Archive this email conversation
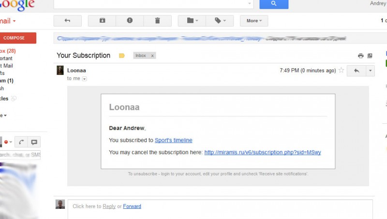387x219 pixels. [102, 21]
